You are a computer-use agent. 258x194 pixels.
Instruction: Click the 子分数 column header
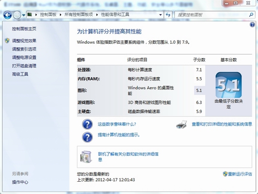[199, 60]
